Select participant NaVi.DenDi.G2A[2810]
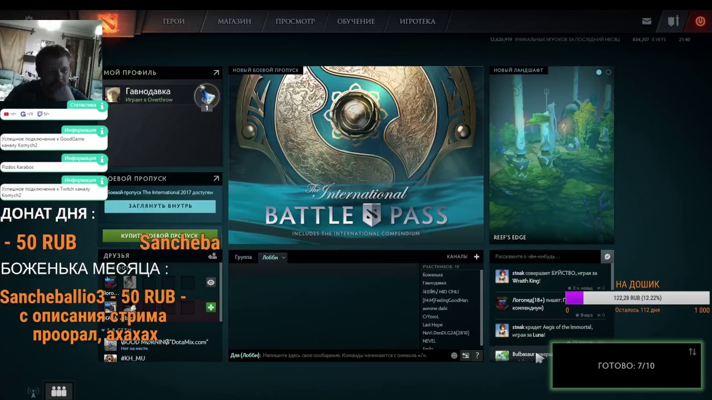Screen dimensions: 712x400 pyautogui.click(x=446, y=333)
